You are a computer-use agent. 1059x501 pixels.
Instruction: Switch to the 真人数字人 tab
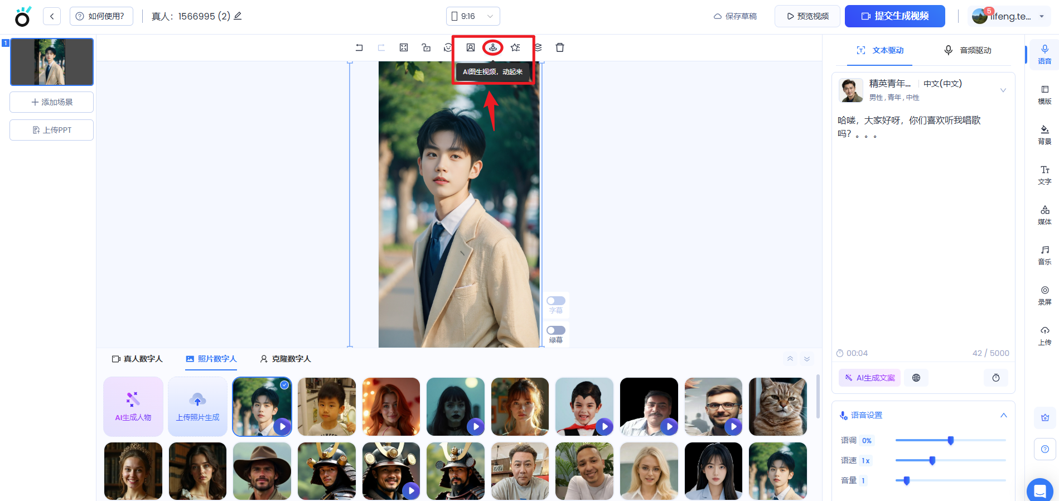[138, 359]
